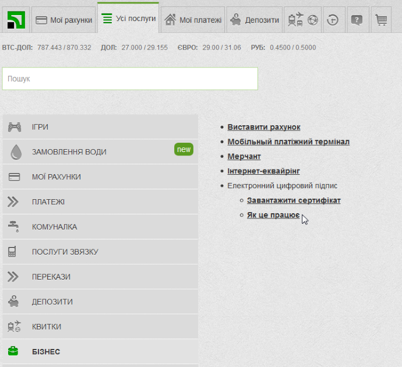This screenshot has width=402, height=367.
Task: Click the green briefcase Бізнес icon
Action: tap(13, 351)
